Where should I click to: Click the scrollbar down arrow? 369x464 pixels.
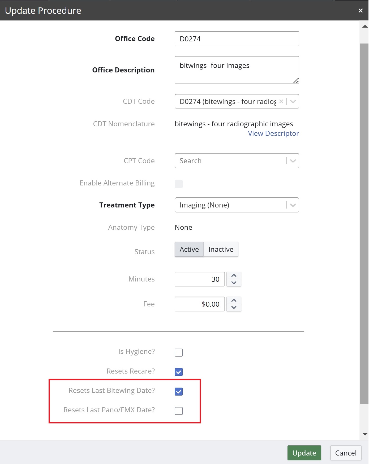365,434
